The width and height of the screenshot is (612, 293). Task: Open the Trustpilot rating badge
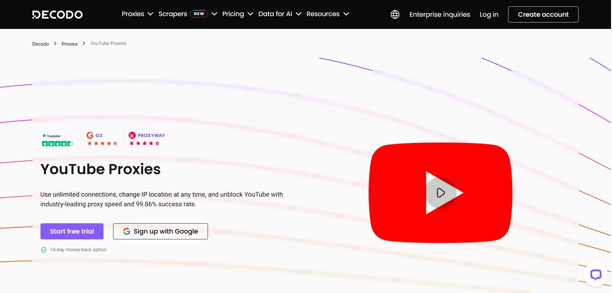point(58,140)
